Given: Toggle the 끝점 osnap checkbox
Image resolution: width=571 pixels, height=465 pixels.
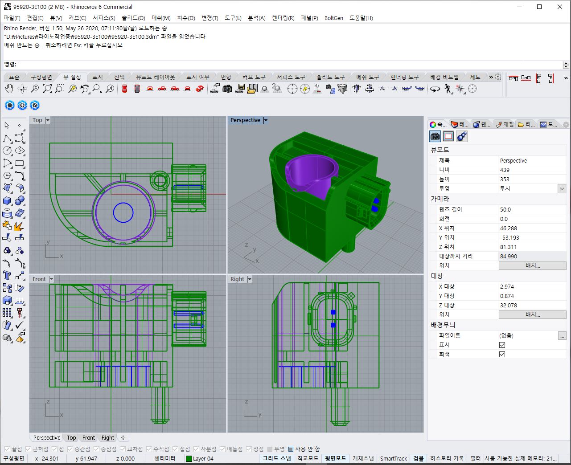Looking at the screenshot, I should [7, 449].
